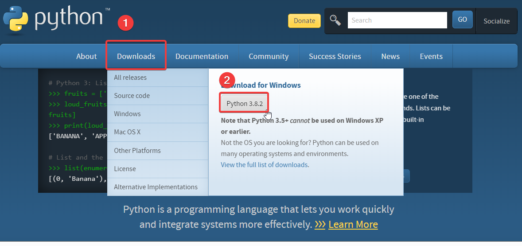Click the '>>> print(loud_' code line
Image resolution: width=522 pixels, height=246 pixels.
(77, 126)
